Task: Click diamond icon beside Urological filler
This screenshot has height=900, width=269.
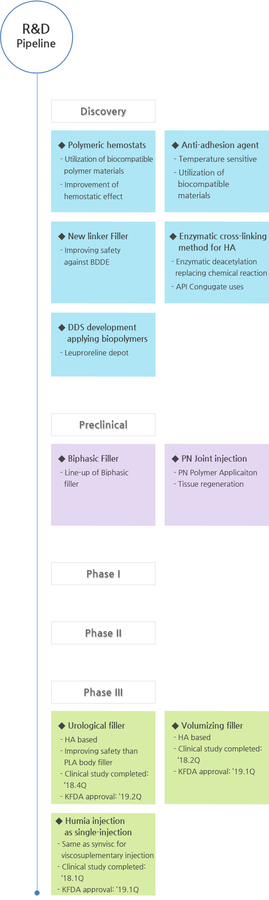Action: pos(62,726)
